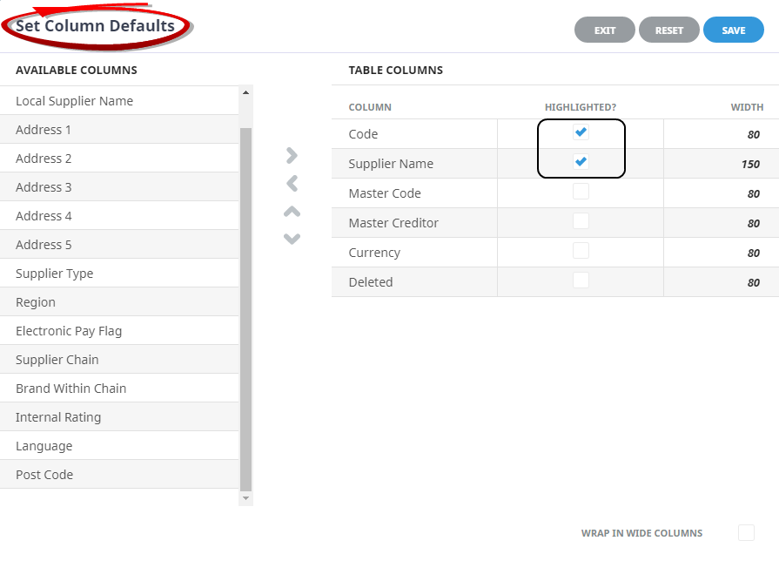Select the Post Code list item
The width and height of the screenshot is (779, 561).
tap(119, 475)
